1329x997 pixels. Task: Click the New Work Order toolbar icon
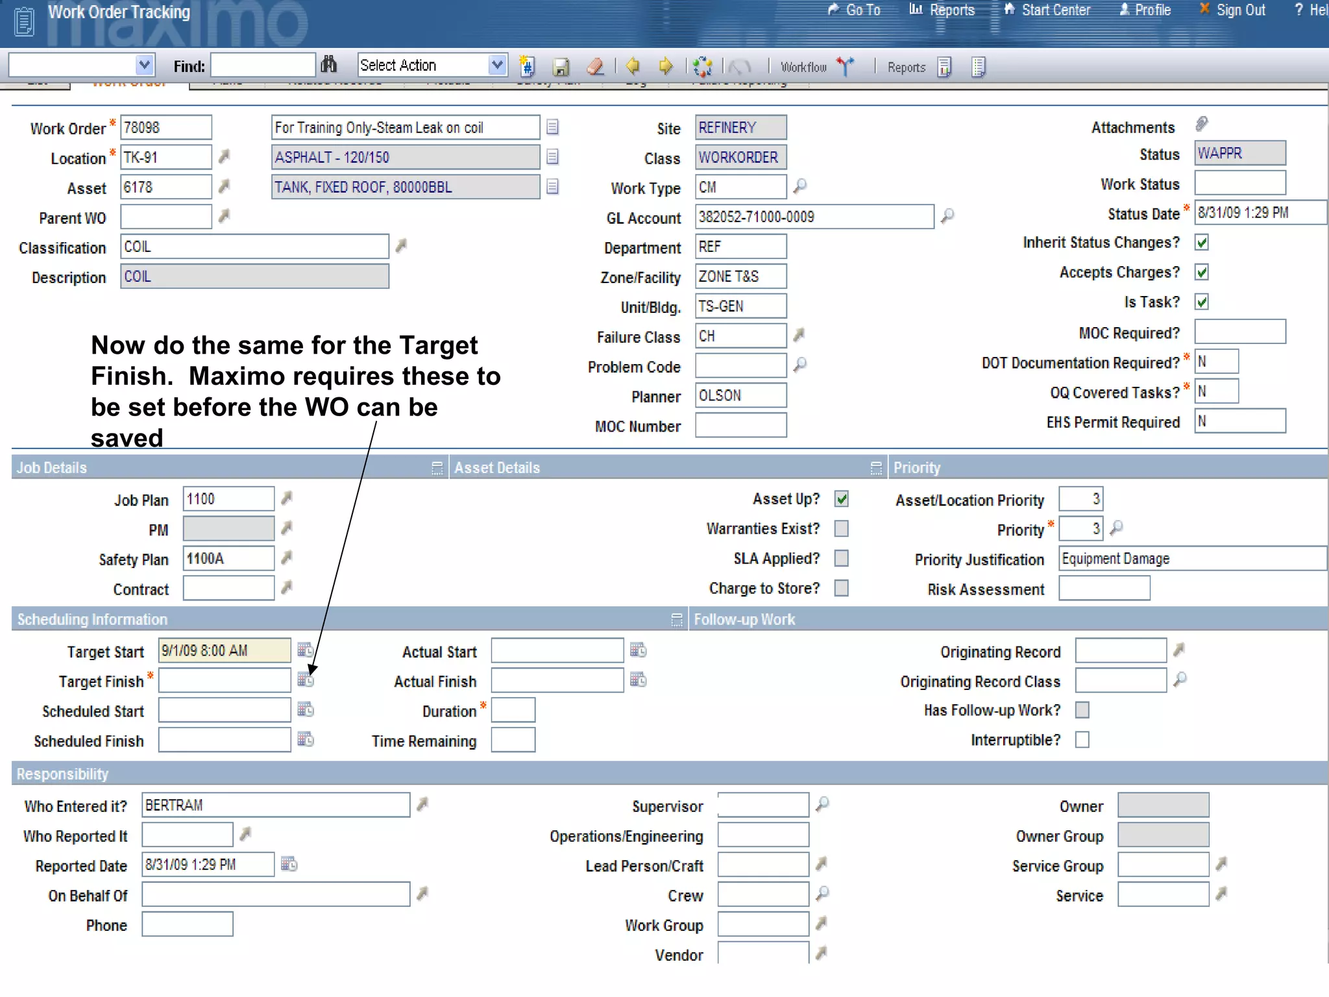coord(527,66)
